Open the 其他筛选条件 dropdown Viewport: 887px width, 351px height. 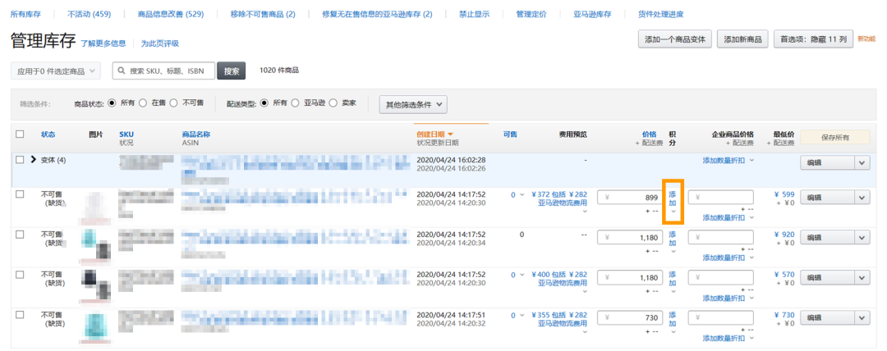tap(413, 104)
